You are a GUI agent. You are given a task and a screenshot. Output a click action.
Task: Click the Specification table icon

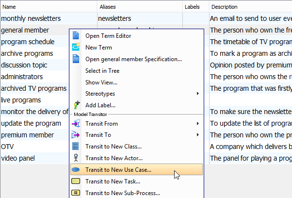coord(76,59)
